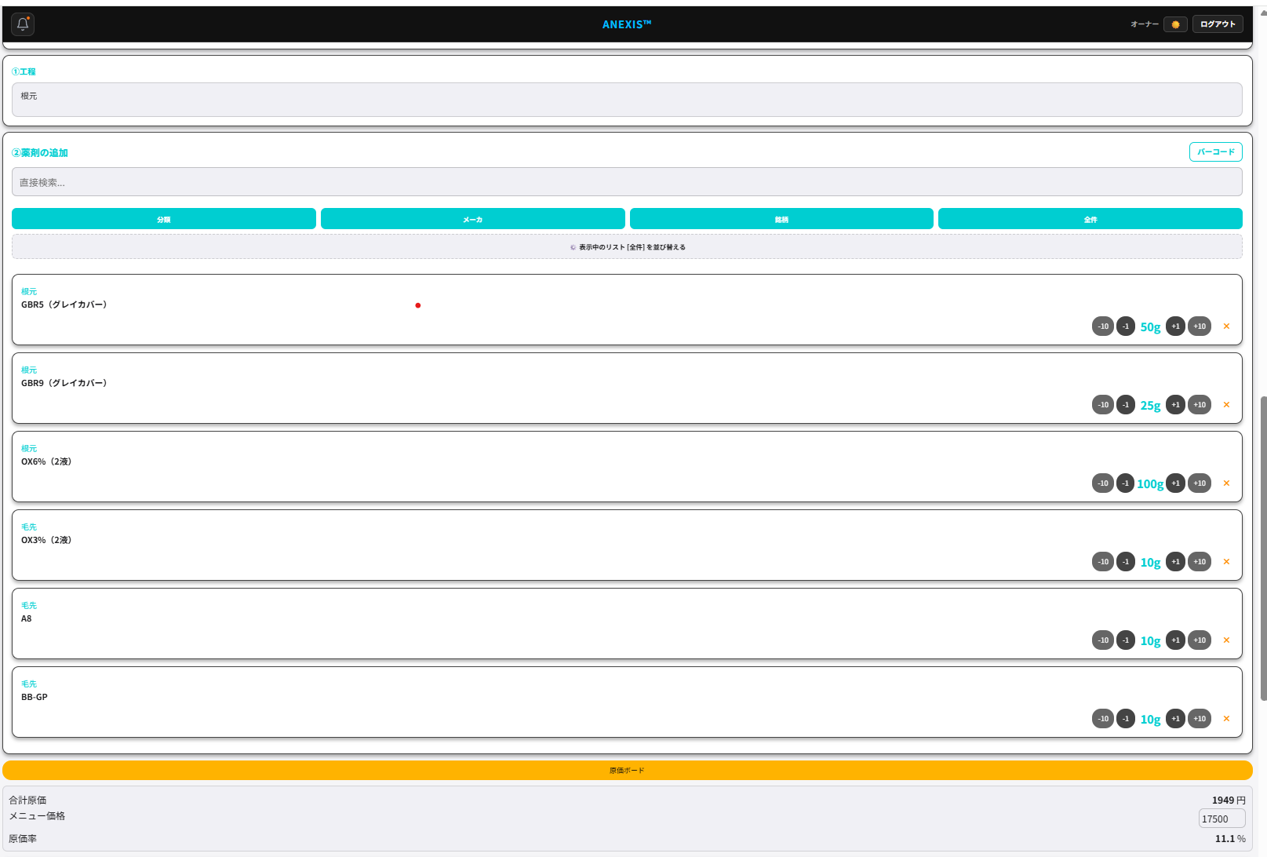Image resolution: width=1267 pixels, height=857 pixels.
Task: Remove OX6% row with orange X
Action: (1226, 483)
